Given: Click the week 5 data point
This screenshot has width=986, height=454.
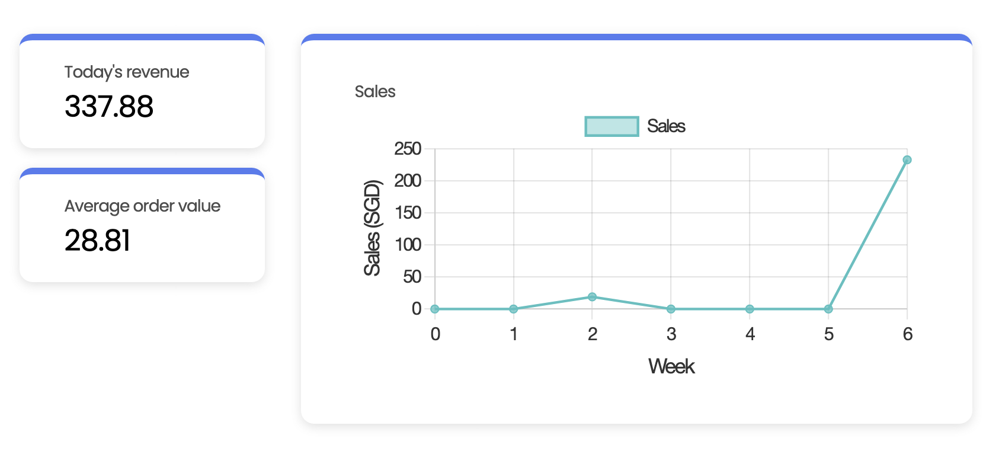Looking at the screenshot, I should point(828,309).
